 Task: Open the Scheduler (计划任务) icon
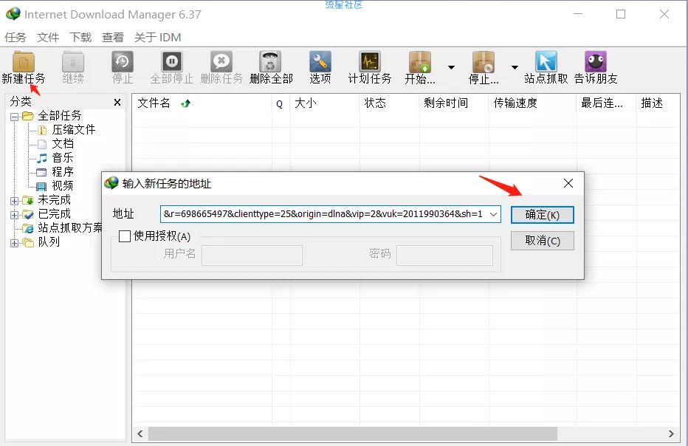click(369, 62)
